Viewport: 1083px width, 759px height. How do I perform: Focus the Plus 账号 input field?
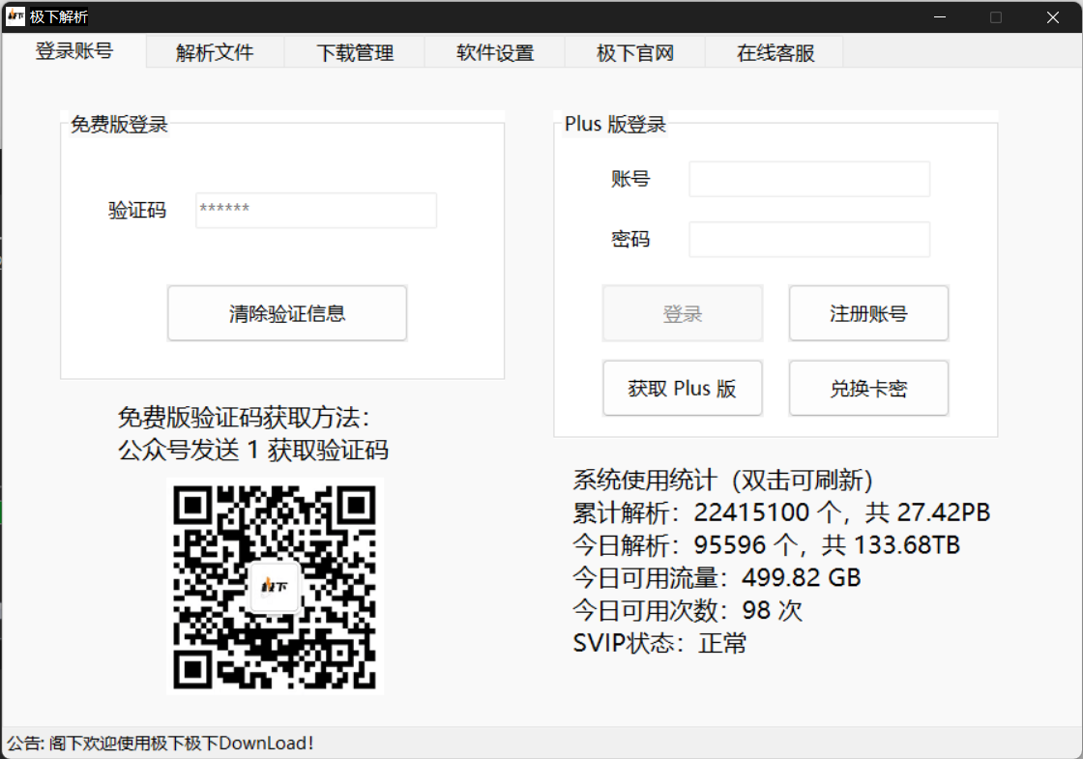pos(809,180)
